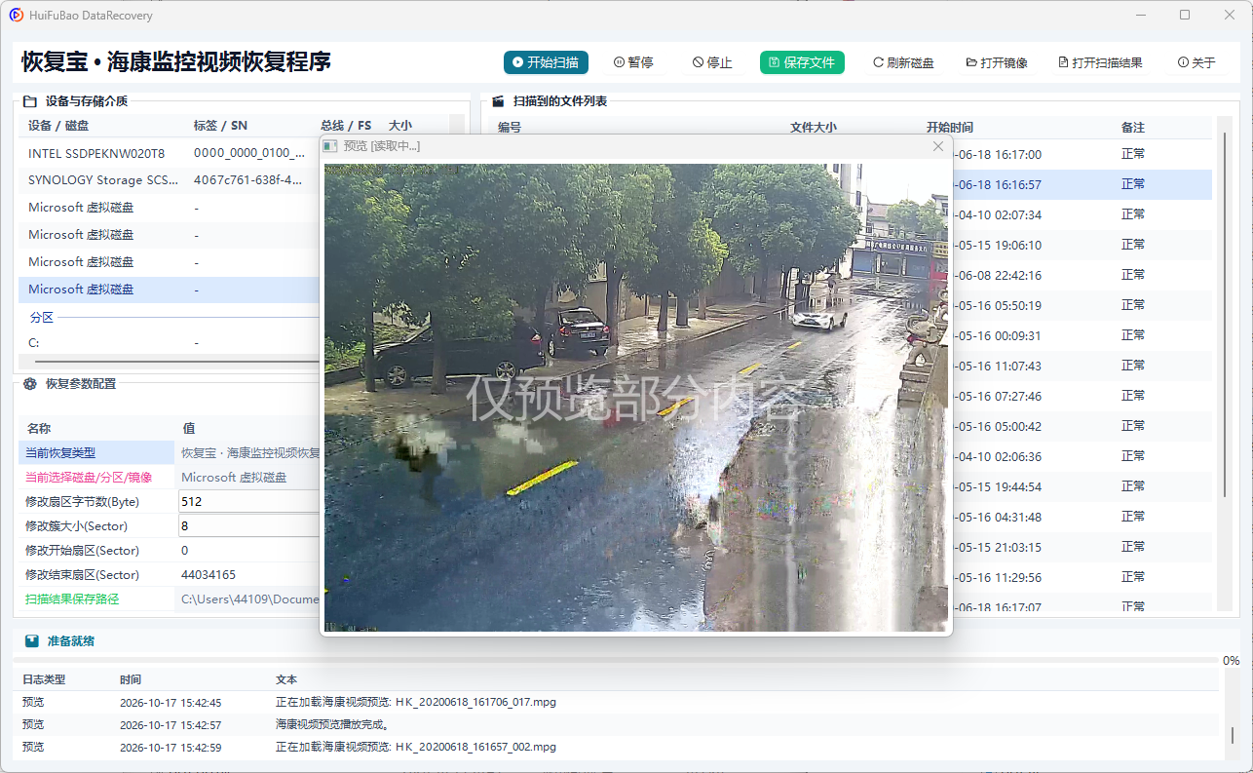This screenshot has height=773, width=1253.
Task: Select the file row ending 04-10 02:07:34
Action: click(x=1082, y=214)
